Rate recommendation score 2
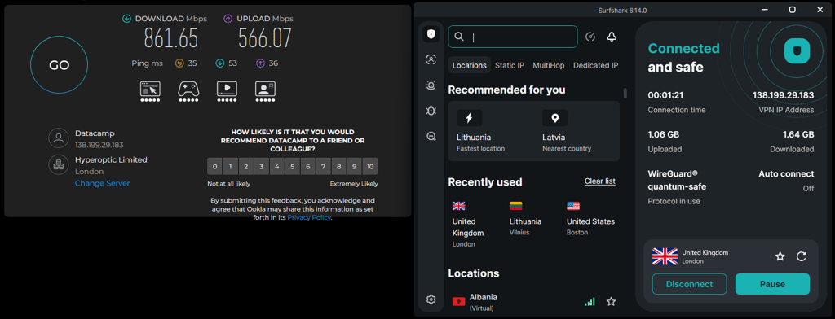This screenshot has width=835, height=319. (245, 166)
